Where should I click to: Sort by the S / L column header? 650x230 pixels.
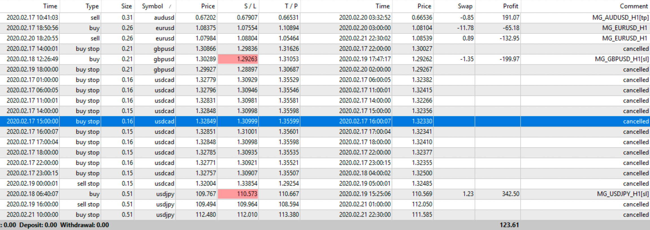pos(250,6)
